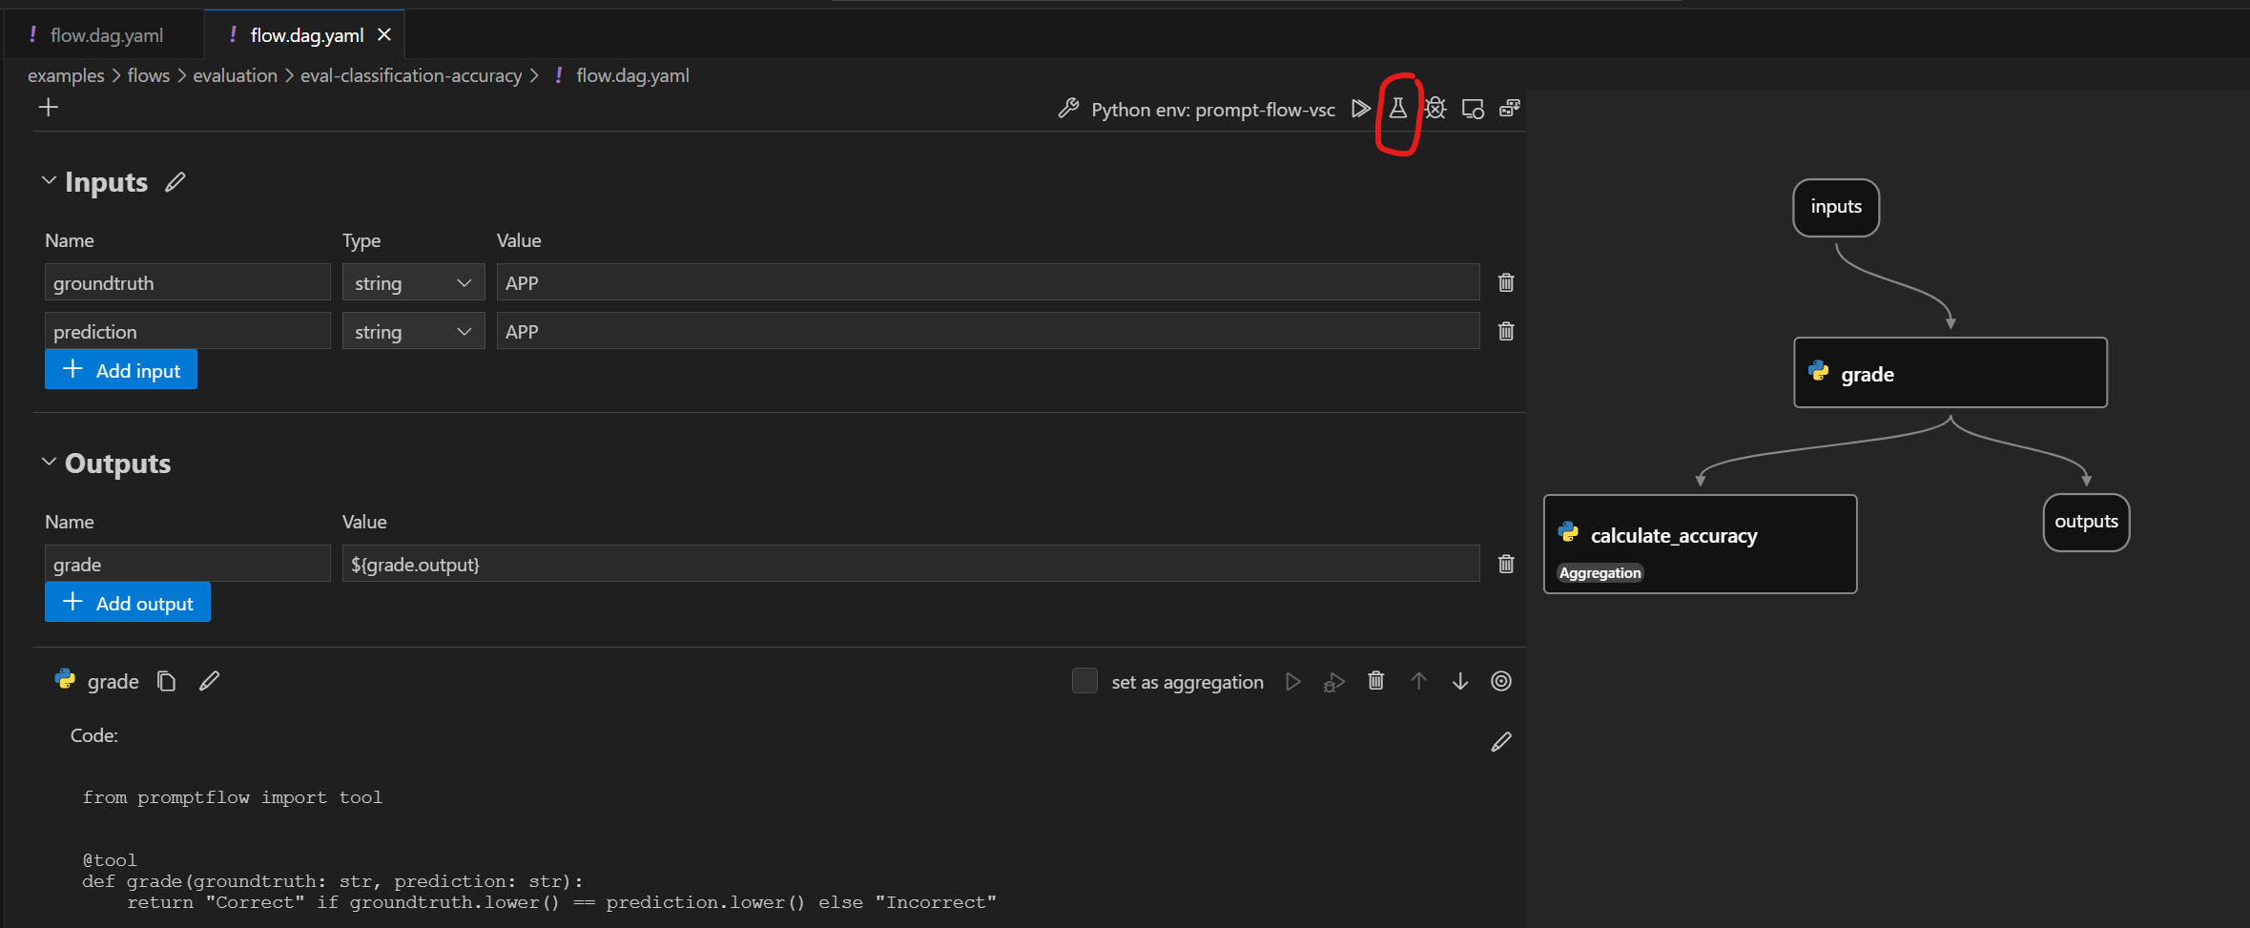Enable the set as aggregation checkbox
Viewport: 2250px width, 928px height.
point(1084,681)
